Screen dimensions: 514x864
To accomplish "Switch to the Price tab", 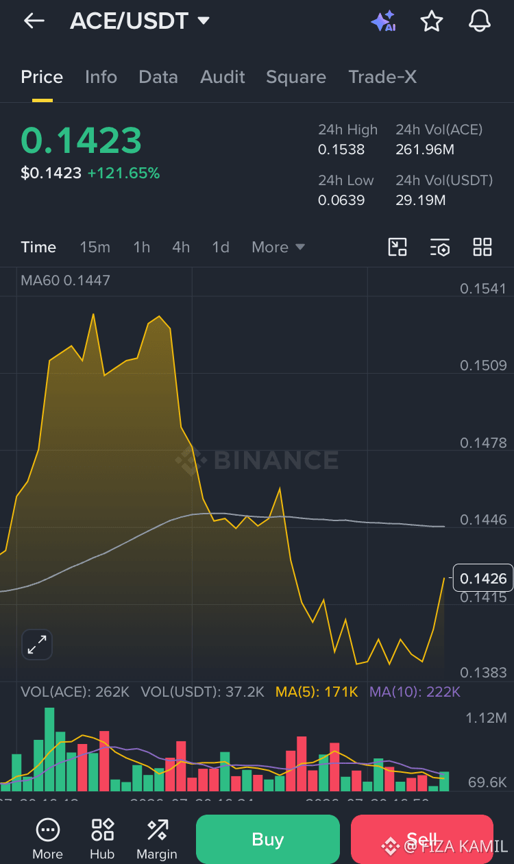I will click(x=42, y=77).
